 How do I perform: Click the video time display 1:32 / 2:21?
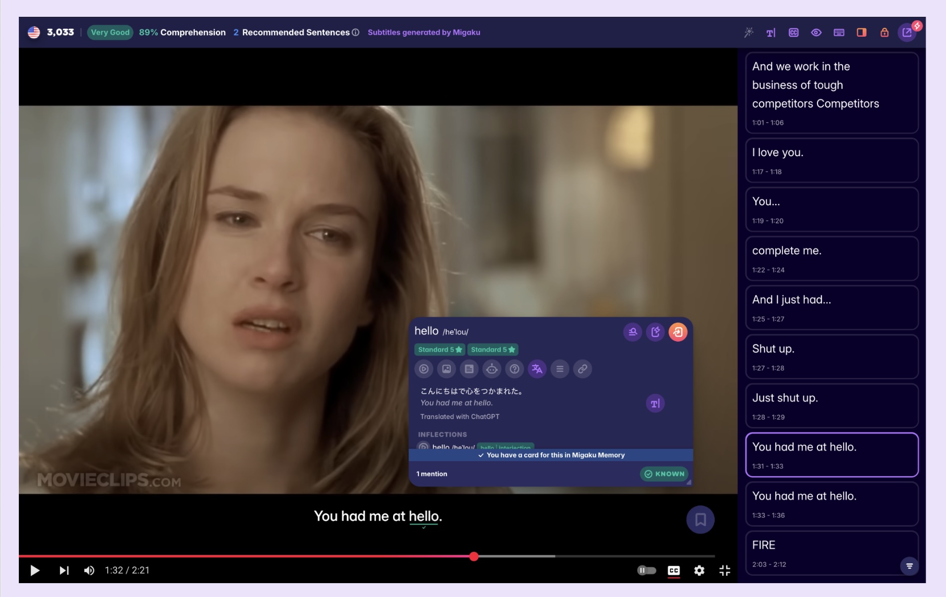click(x=127, y=571)
